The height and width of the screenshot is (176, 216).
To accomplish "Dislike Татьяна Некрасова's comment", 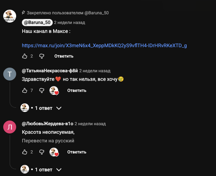I will [x=42, y=91].
